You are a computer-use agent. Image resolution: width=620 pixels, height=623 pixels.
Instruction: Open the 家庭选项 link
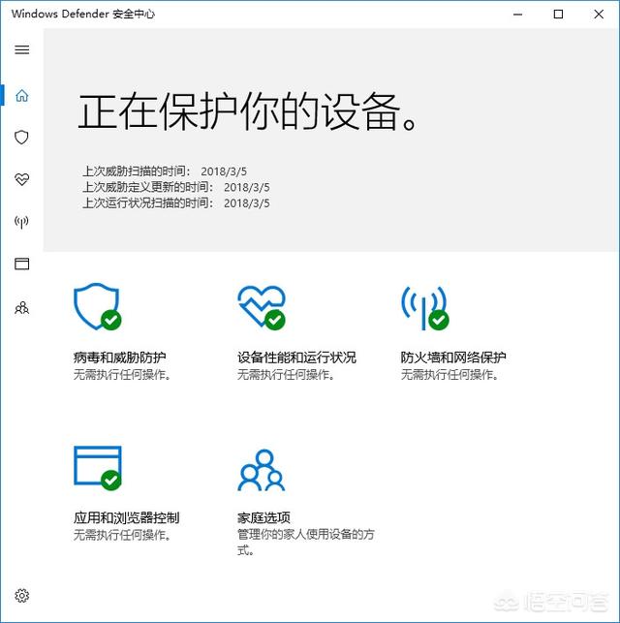(263, 517)
